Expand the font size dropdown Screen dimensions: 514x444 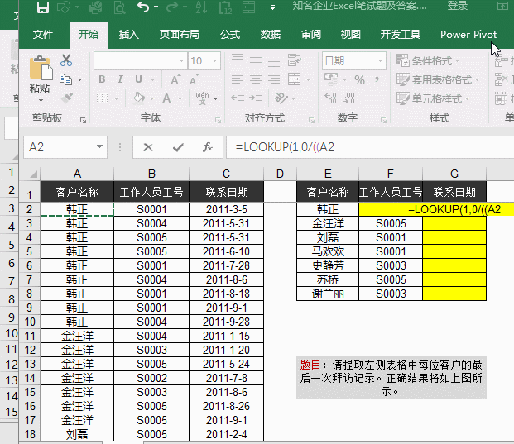point(214,61)
